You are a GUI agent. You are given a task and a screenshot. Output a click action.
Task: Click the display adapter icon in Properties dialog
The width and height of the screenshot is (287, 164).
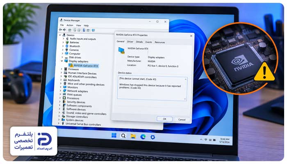[121, 50]
